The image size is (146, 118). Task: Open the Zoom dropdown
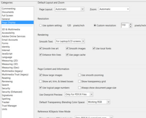[114, 9]
